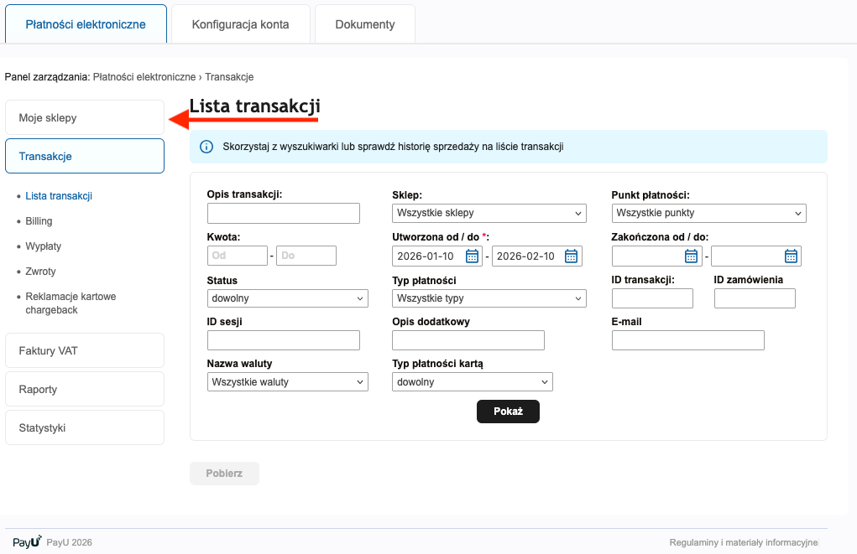The height and width of the screenshot is (554, 857).
Task: Open calendar for Utworzona do date
Action: point(572,256)
